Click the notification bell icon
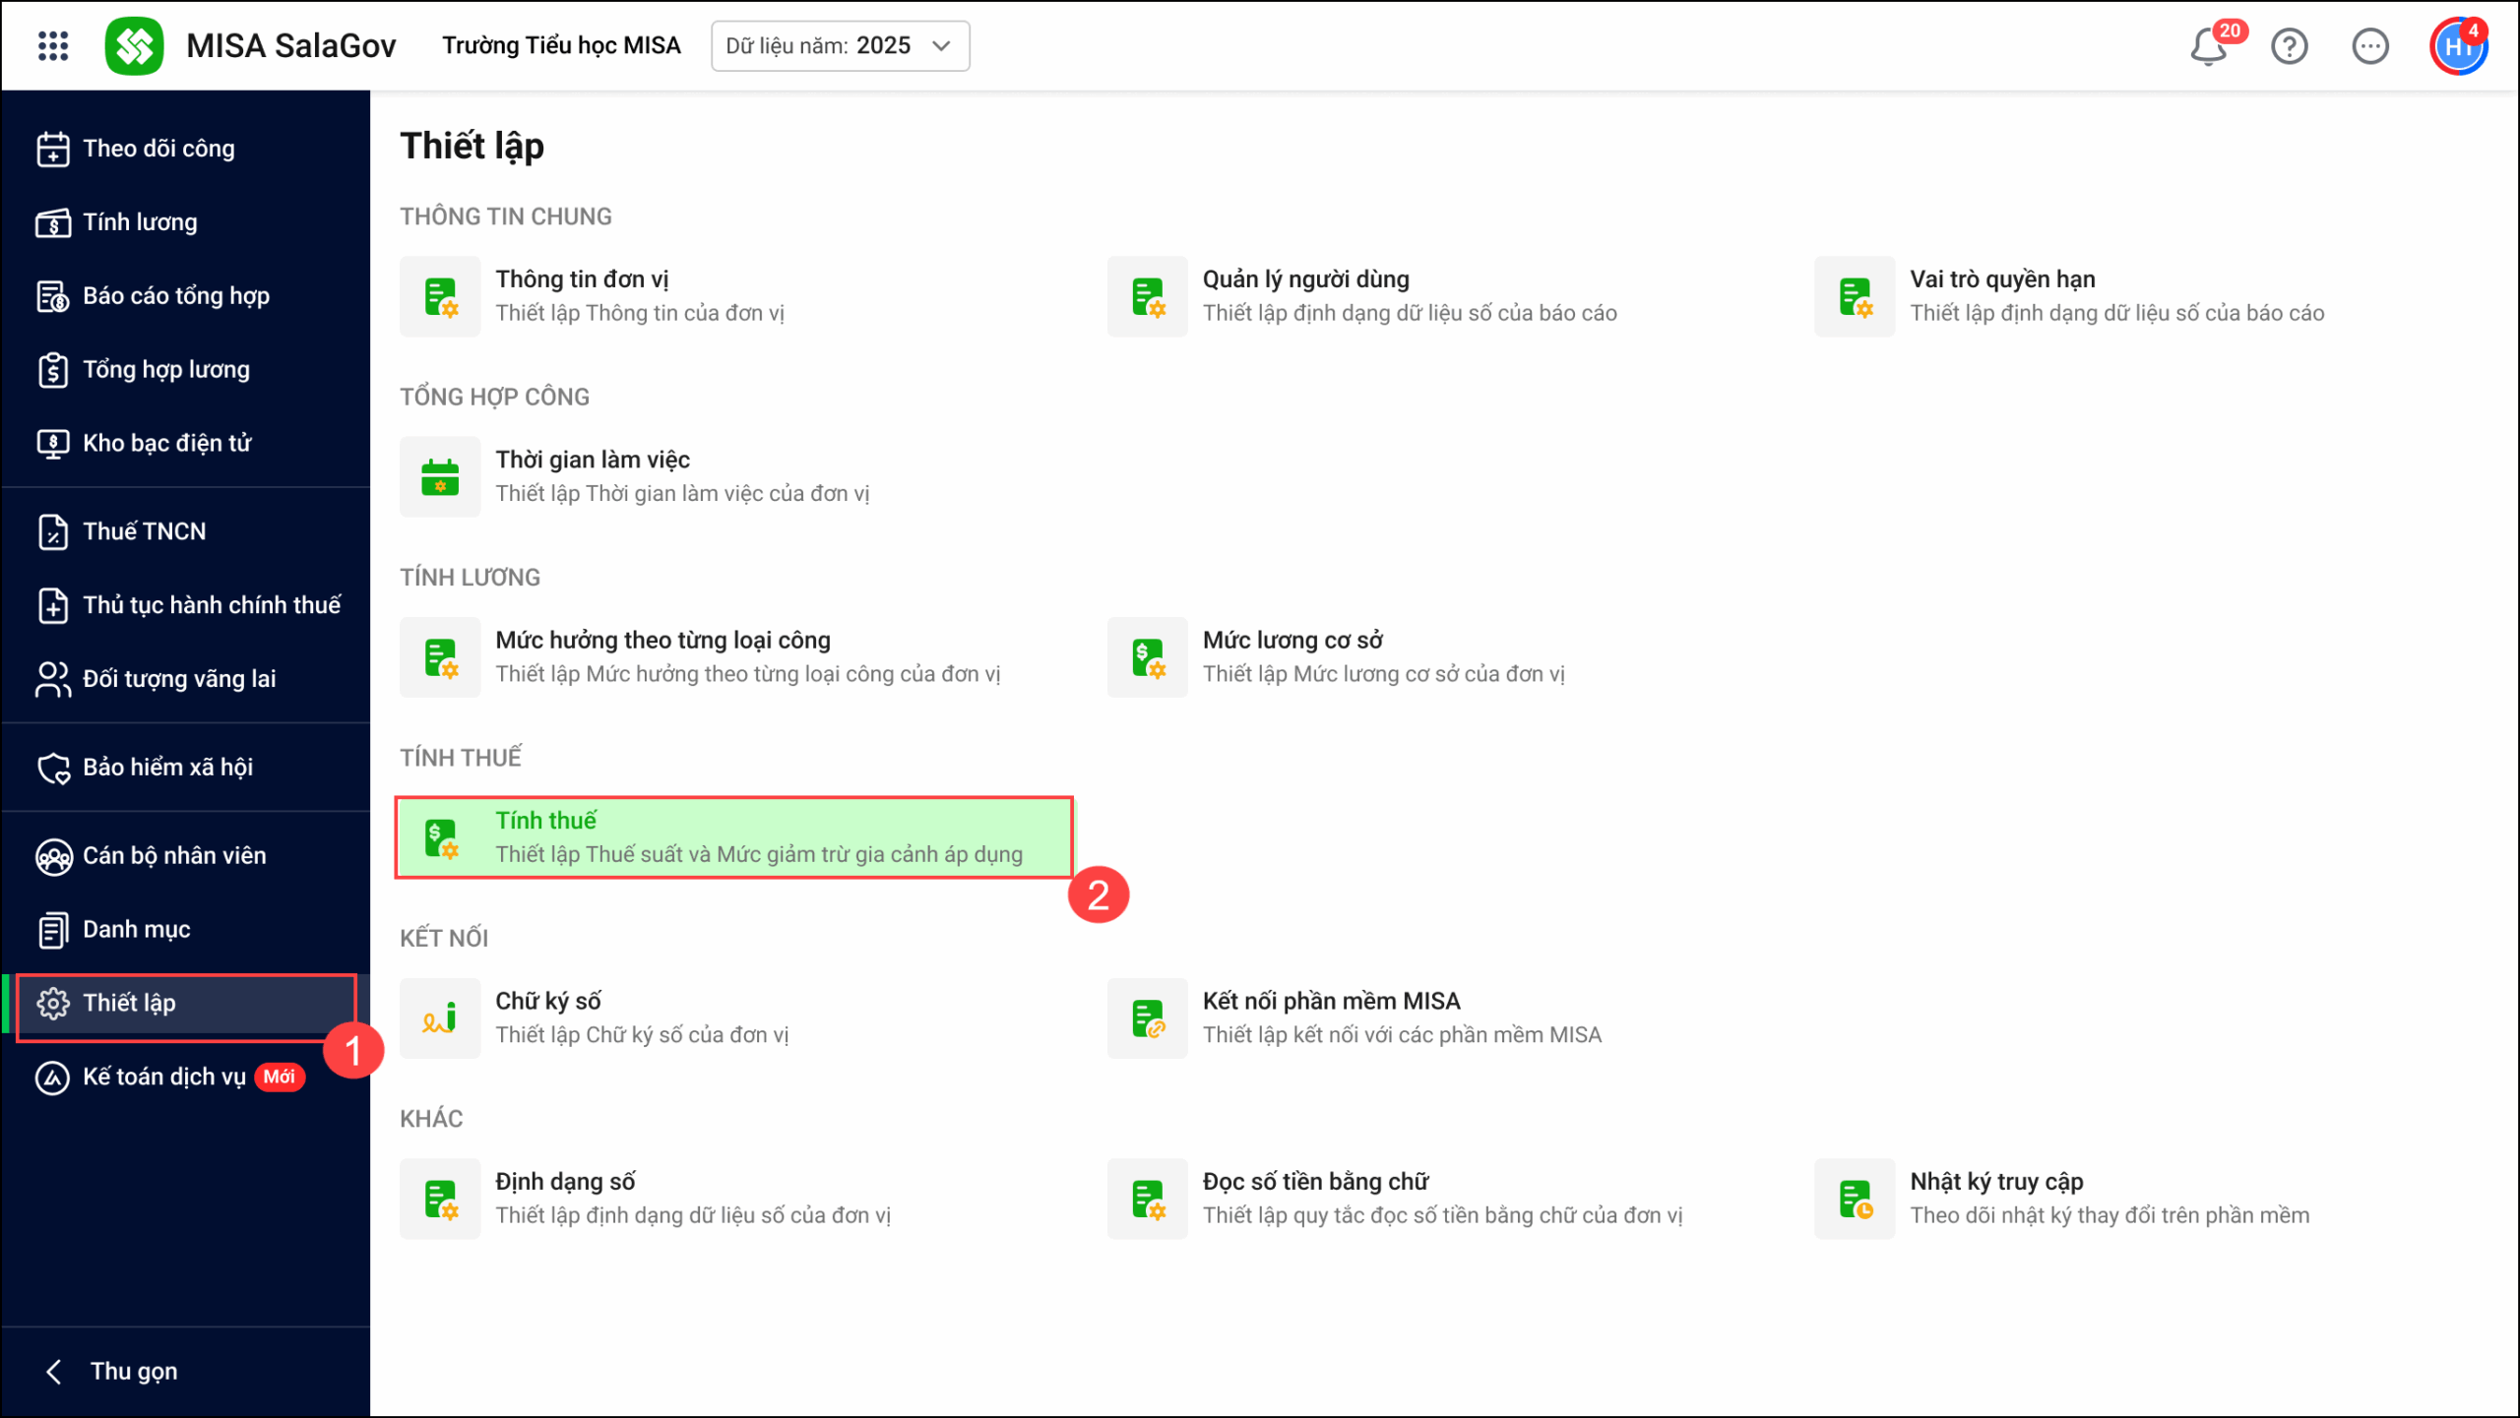 click(2208, 46)
